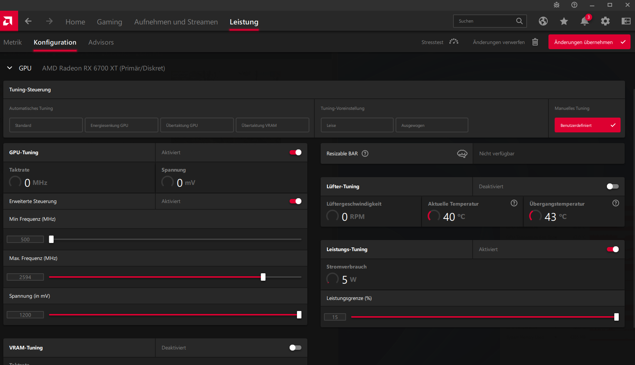Click Min Frequenz slider handle
This screenshot has width=635, height=365.
tap(51, 239)
